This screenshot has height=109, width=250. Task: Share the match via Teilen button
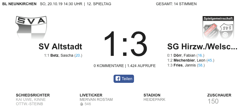(124, 79)
